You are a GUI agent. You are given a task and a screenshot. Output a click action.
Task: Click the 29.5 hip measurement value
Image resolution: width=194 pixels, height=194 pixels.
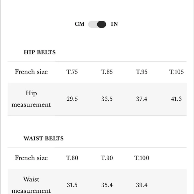point(72,99)
